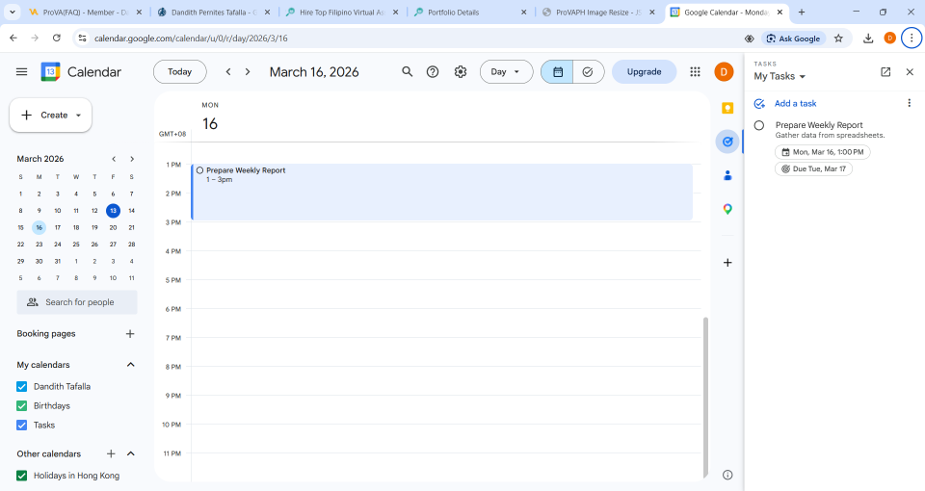
Task: Click the Ask Google button
Action: coord(793,39)
